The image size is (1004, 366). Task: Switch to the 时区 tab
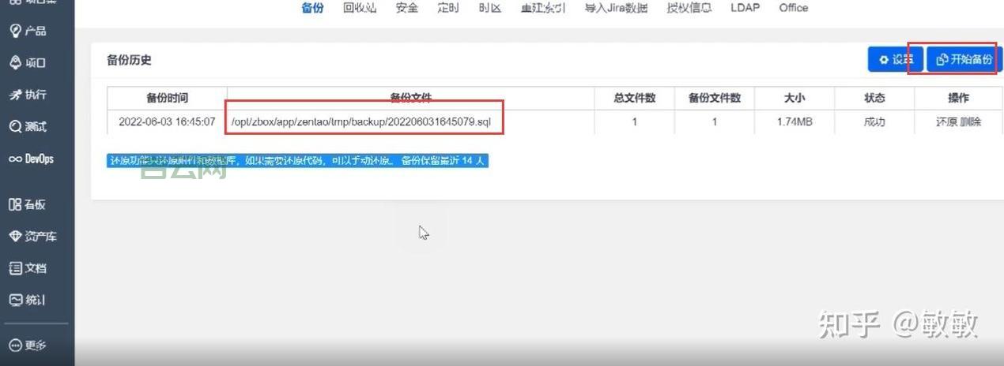[x=490, y=8]
